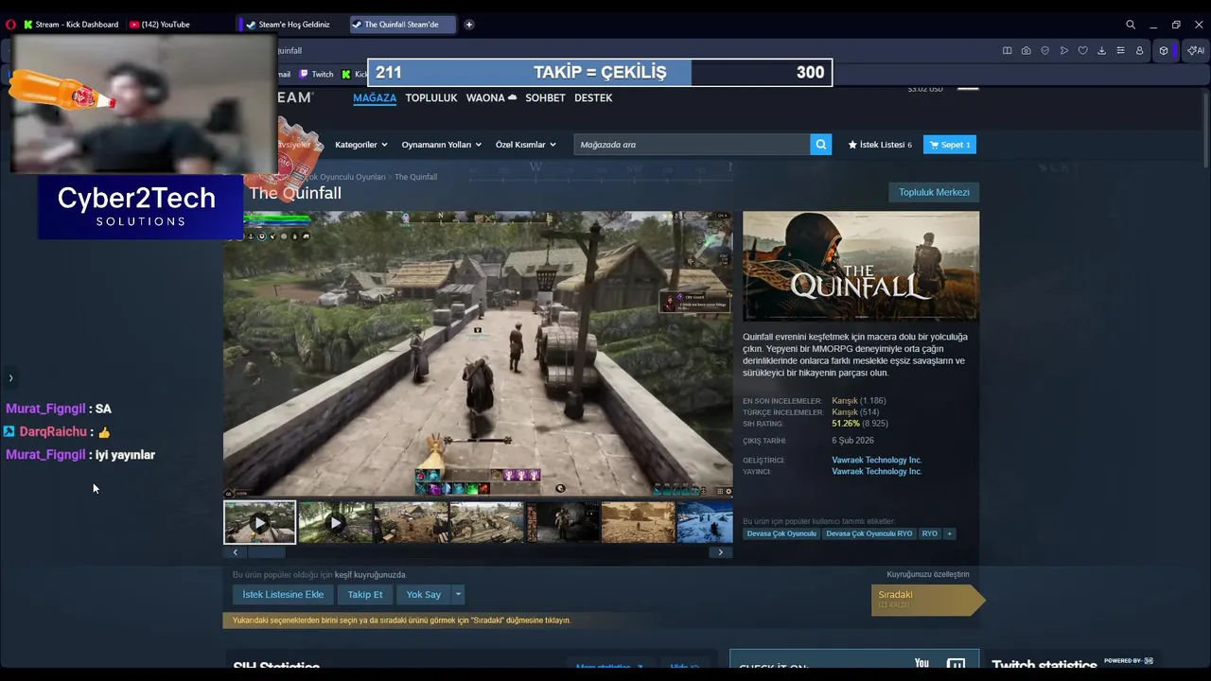Expand the left sidebar chevron

[x=10, y=377]
